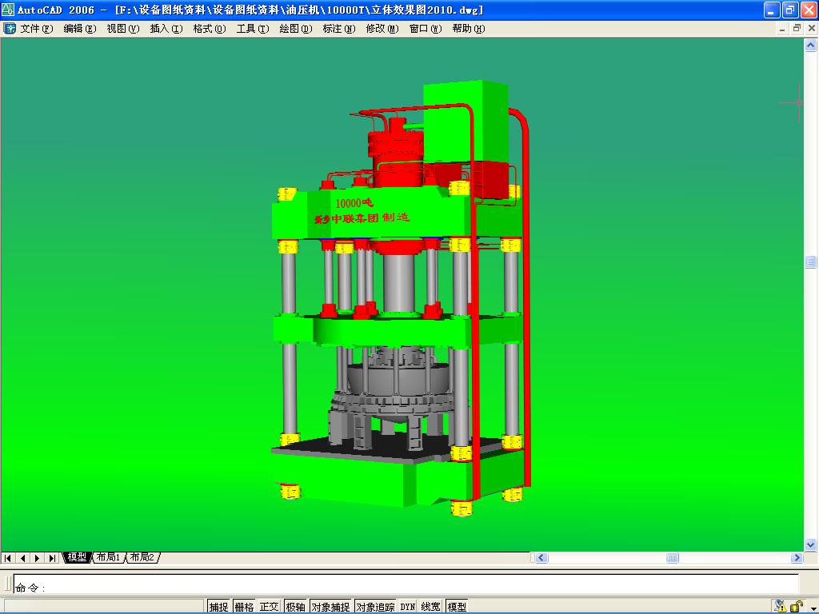Click the horizontal scrollbar thumb
This screenshot has width=819, height=614.
[672, 557]
